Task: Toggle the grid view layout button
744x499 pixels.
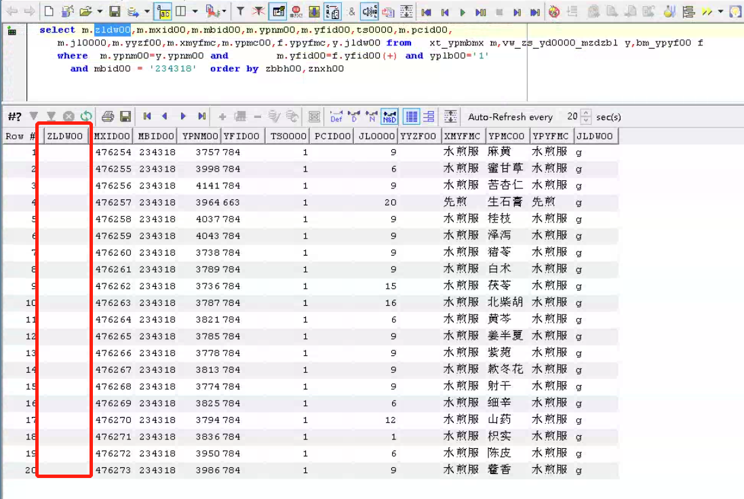Action: click(x=412, y=116)
